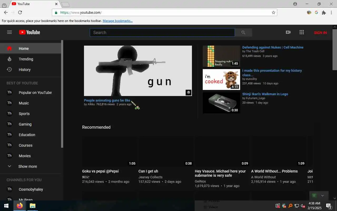The width and height of the screenshot is (337, 211).
Task: Open Hey Vsauce Michael here video title
Action: click(220, 173)
